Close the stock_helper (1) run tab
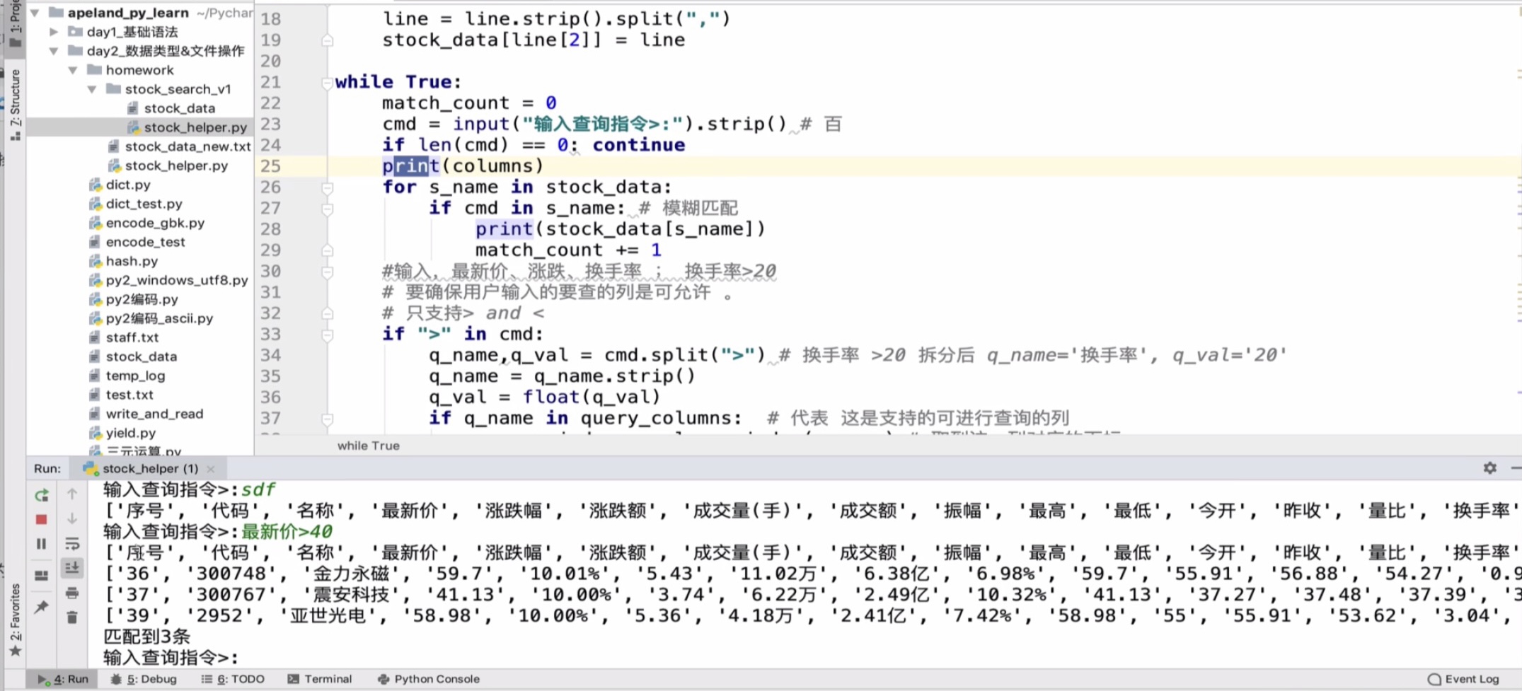The width and height of the screenshot is (1522, 691). coord(211,468)
